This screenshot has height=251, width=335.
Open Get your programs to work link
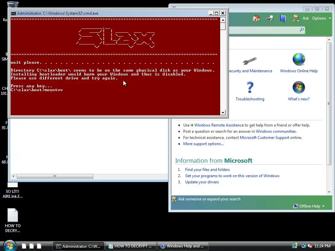(232, 176)
